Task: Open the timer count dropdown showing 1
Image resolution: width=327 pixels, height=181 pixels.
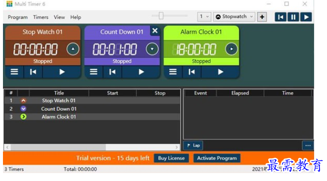Action: click(x=204, y=16)
